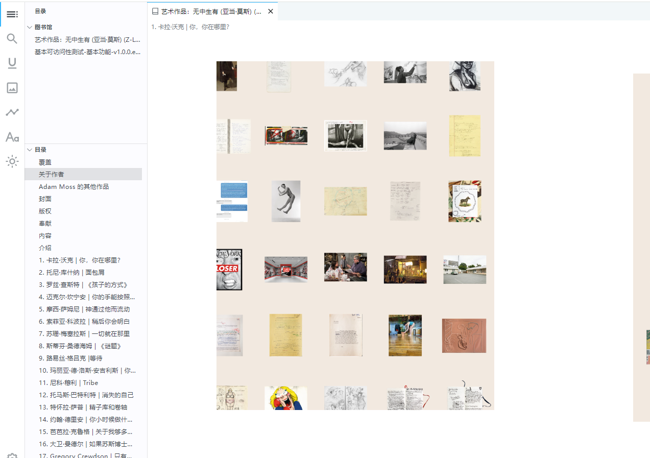The image size is (650, 458).
Task: Open chapter 6. 索菲亚·科波拉
Action: click(83, 321)
